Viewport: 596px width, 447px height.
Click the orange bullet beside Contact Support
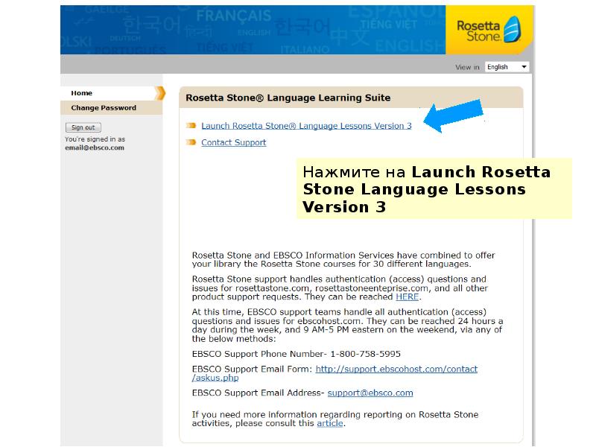[189, 142]
